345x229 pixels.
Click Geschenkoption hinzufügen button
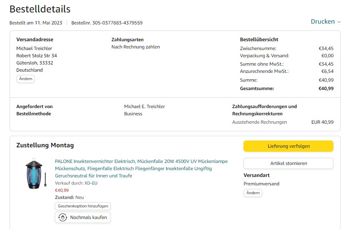[83, 206]
